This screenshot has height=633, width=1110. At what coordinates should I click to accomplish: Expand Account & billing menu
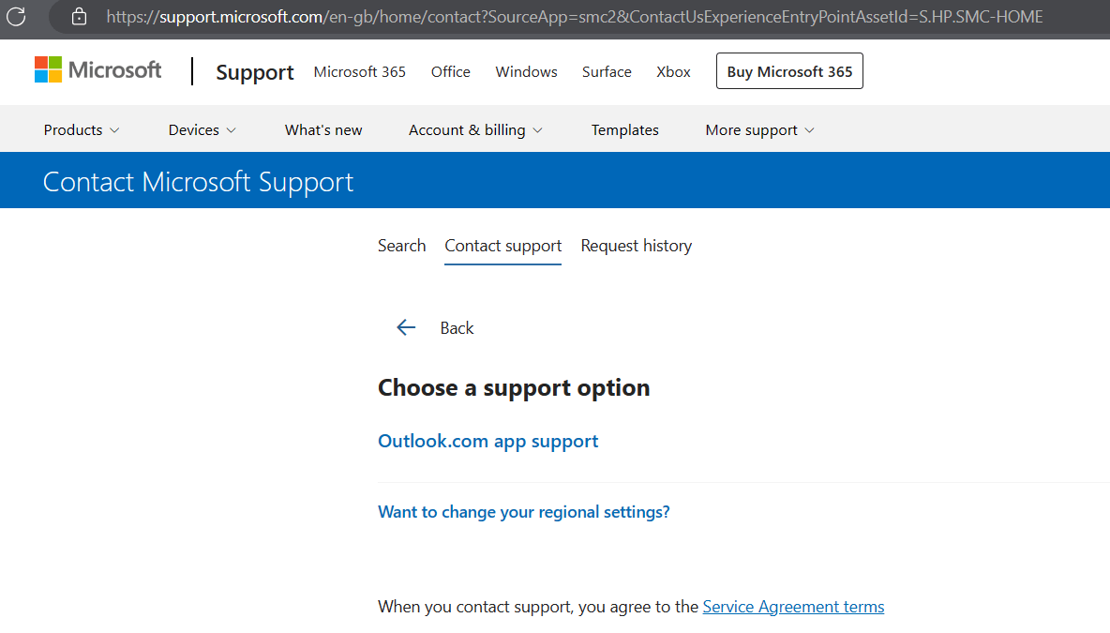(475, 130)
